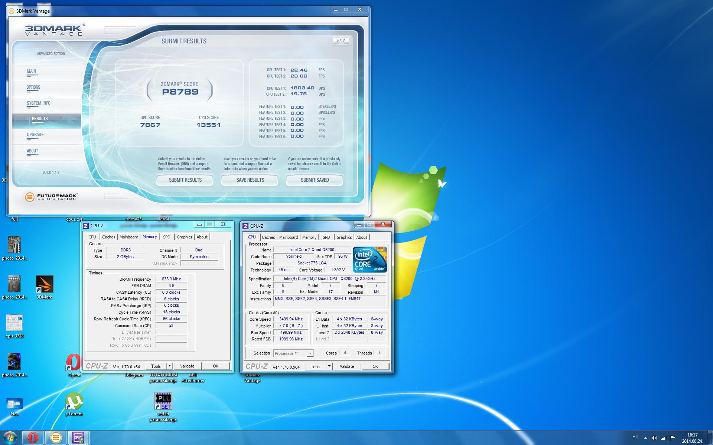The height and width of the screenshot is (445, 713).
Task: Open About tab in CPU-Z CPU window
Action: pos(362,237)
